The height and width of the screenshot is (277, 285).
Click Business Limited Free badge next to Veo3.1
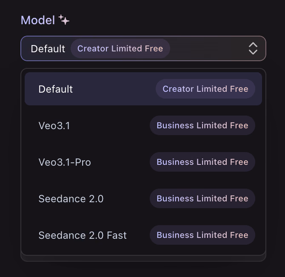tap(202, 125)
